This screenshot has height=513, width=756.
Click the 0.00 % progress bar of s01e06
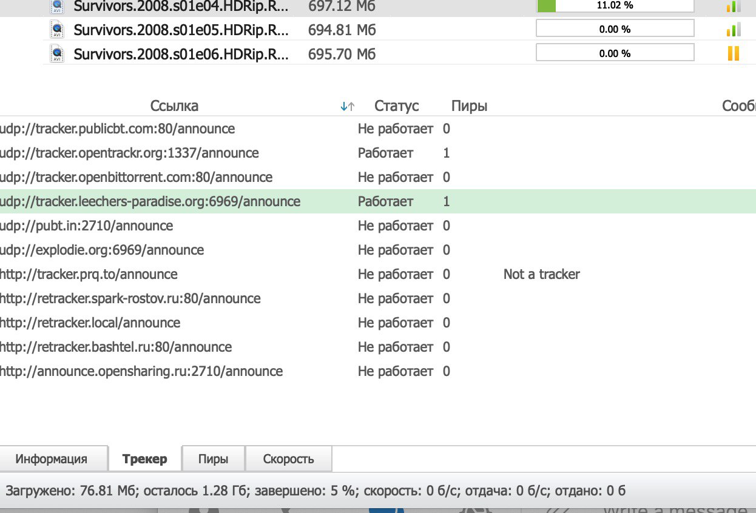tap(615, 53)
